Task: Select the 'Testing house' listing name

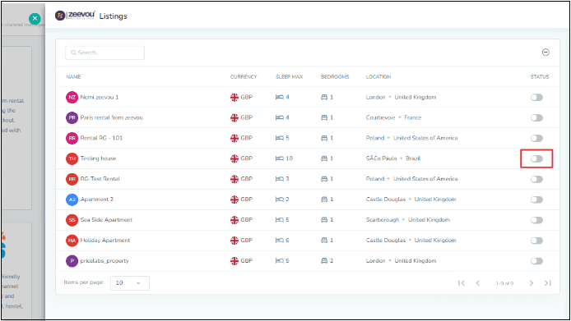Action: click(98, 158)
